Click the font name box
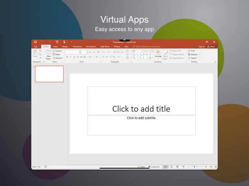The image size is (249, 186). pos(72,52)
